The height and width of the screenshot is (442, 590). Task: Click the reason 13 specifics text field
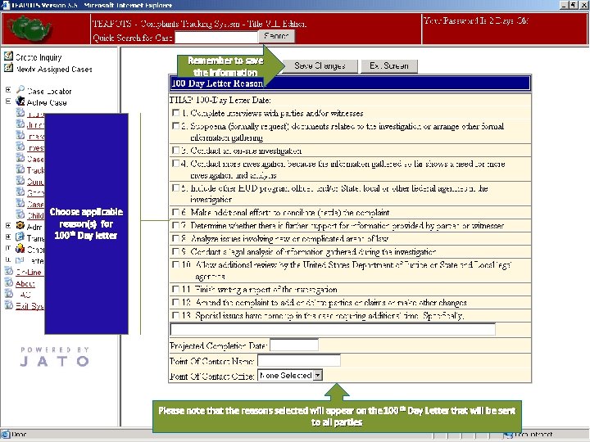click(333, 329)
